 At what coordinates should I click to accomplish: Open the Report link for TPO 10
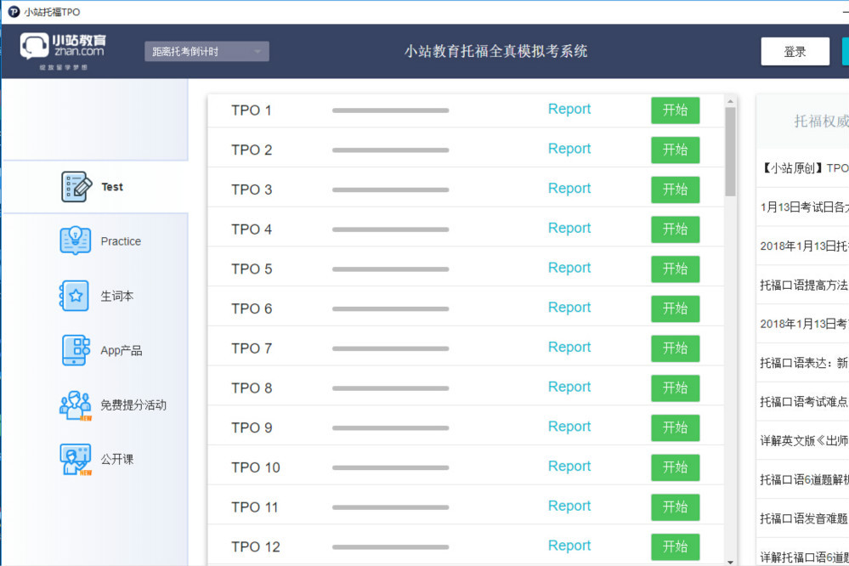point(569,467)
